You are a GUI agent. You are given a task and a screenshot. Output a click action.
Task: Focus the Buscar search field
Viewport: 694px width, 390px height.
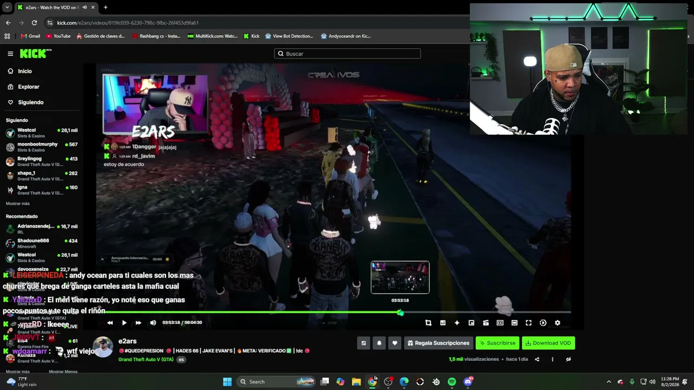click(347, 54)
